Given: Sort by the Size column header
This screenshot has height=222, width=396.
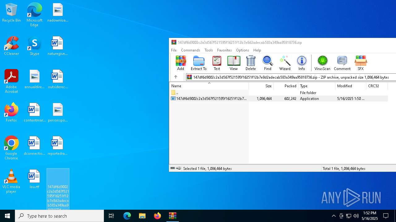Looking at the screenshot, I should point(261,86).
